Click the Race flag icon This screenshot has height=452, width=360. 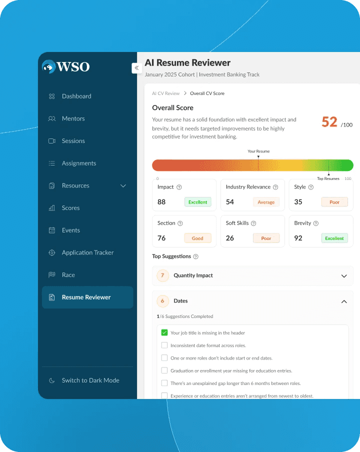pyautogui.click(x=52, y=274)
